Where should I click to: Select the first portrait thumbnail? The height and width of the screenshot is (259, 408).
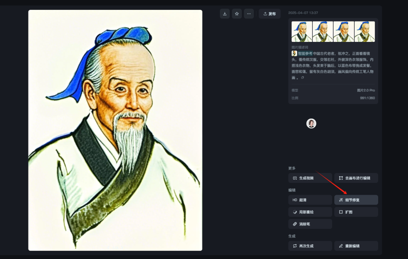(x=301, y=32)
